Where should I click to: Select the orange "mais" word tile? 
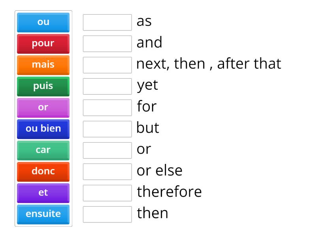point(43,65)
